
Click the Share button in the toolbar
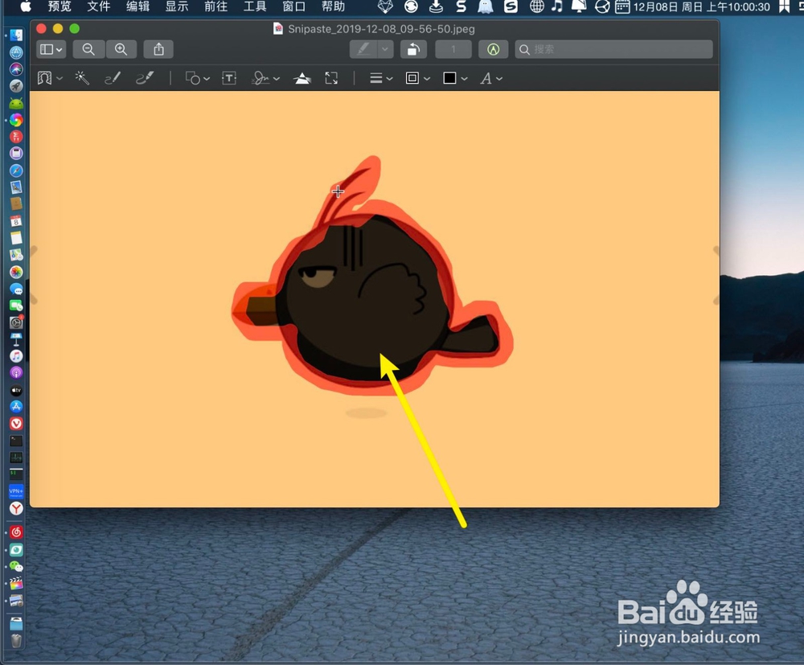(158, 49)
